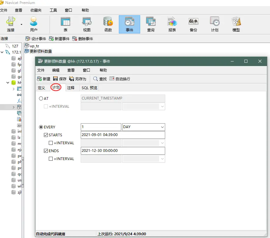Switch to the 注释 (Comment) tab

click(x=71, y=88)
